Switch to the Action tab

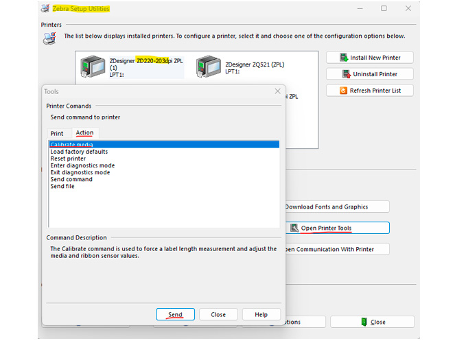(84, 133)
